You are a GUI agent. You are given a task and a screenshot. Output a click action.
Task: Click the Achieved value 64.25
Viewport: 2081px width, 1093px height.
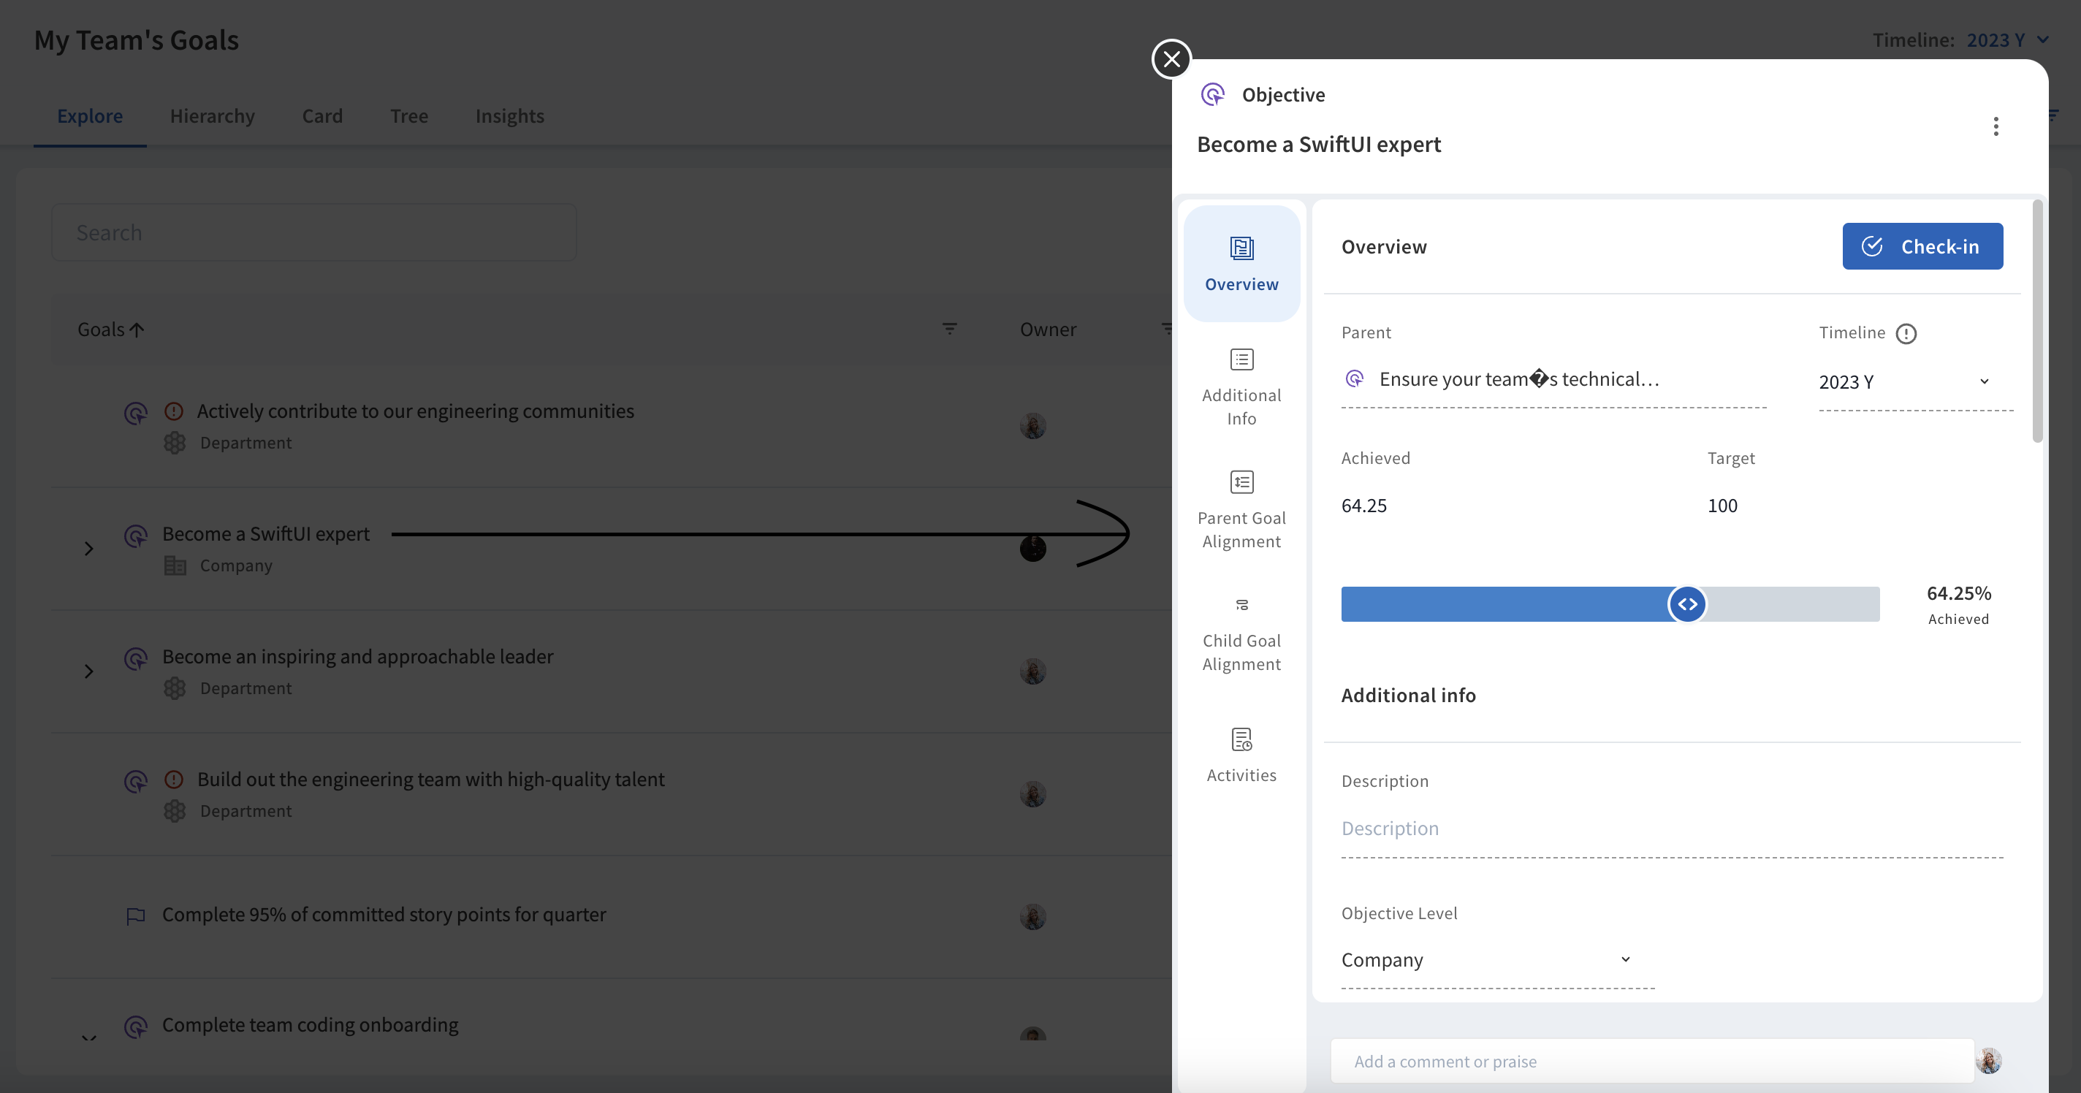(1363, 506)
